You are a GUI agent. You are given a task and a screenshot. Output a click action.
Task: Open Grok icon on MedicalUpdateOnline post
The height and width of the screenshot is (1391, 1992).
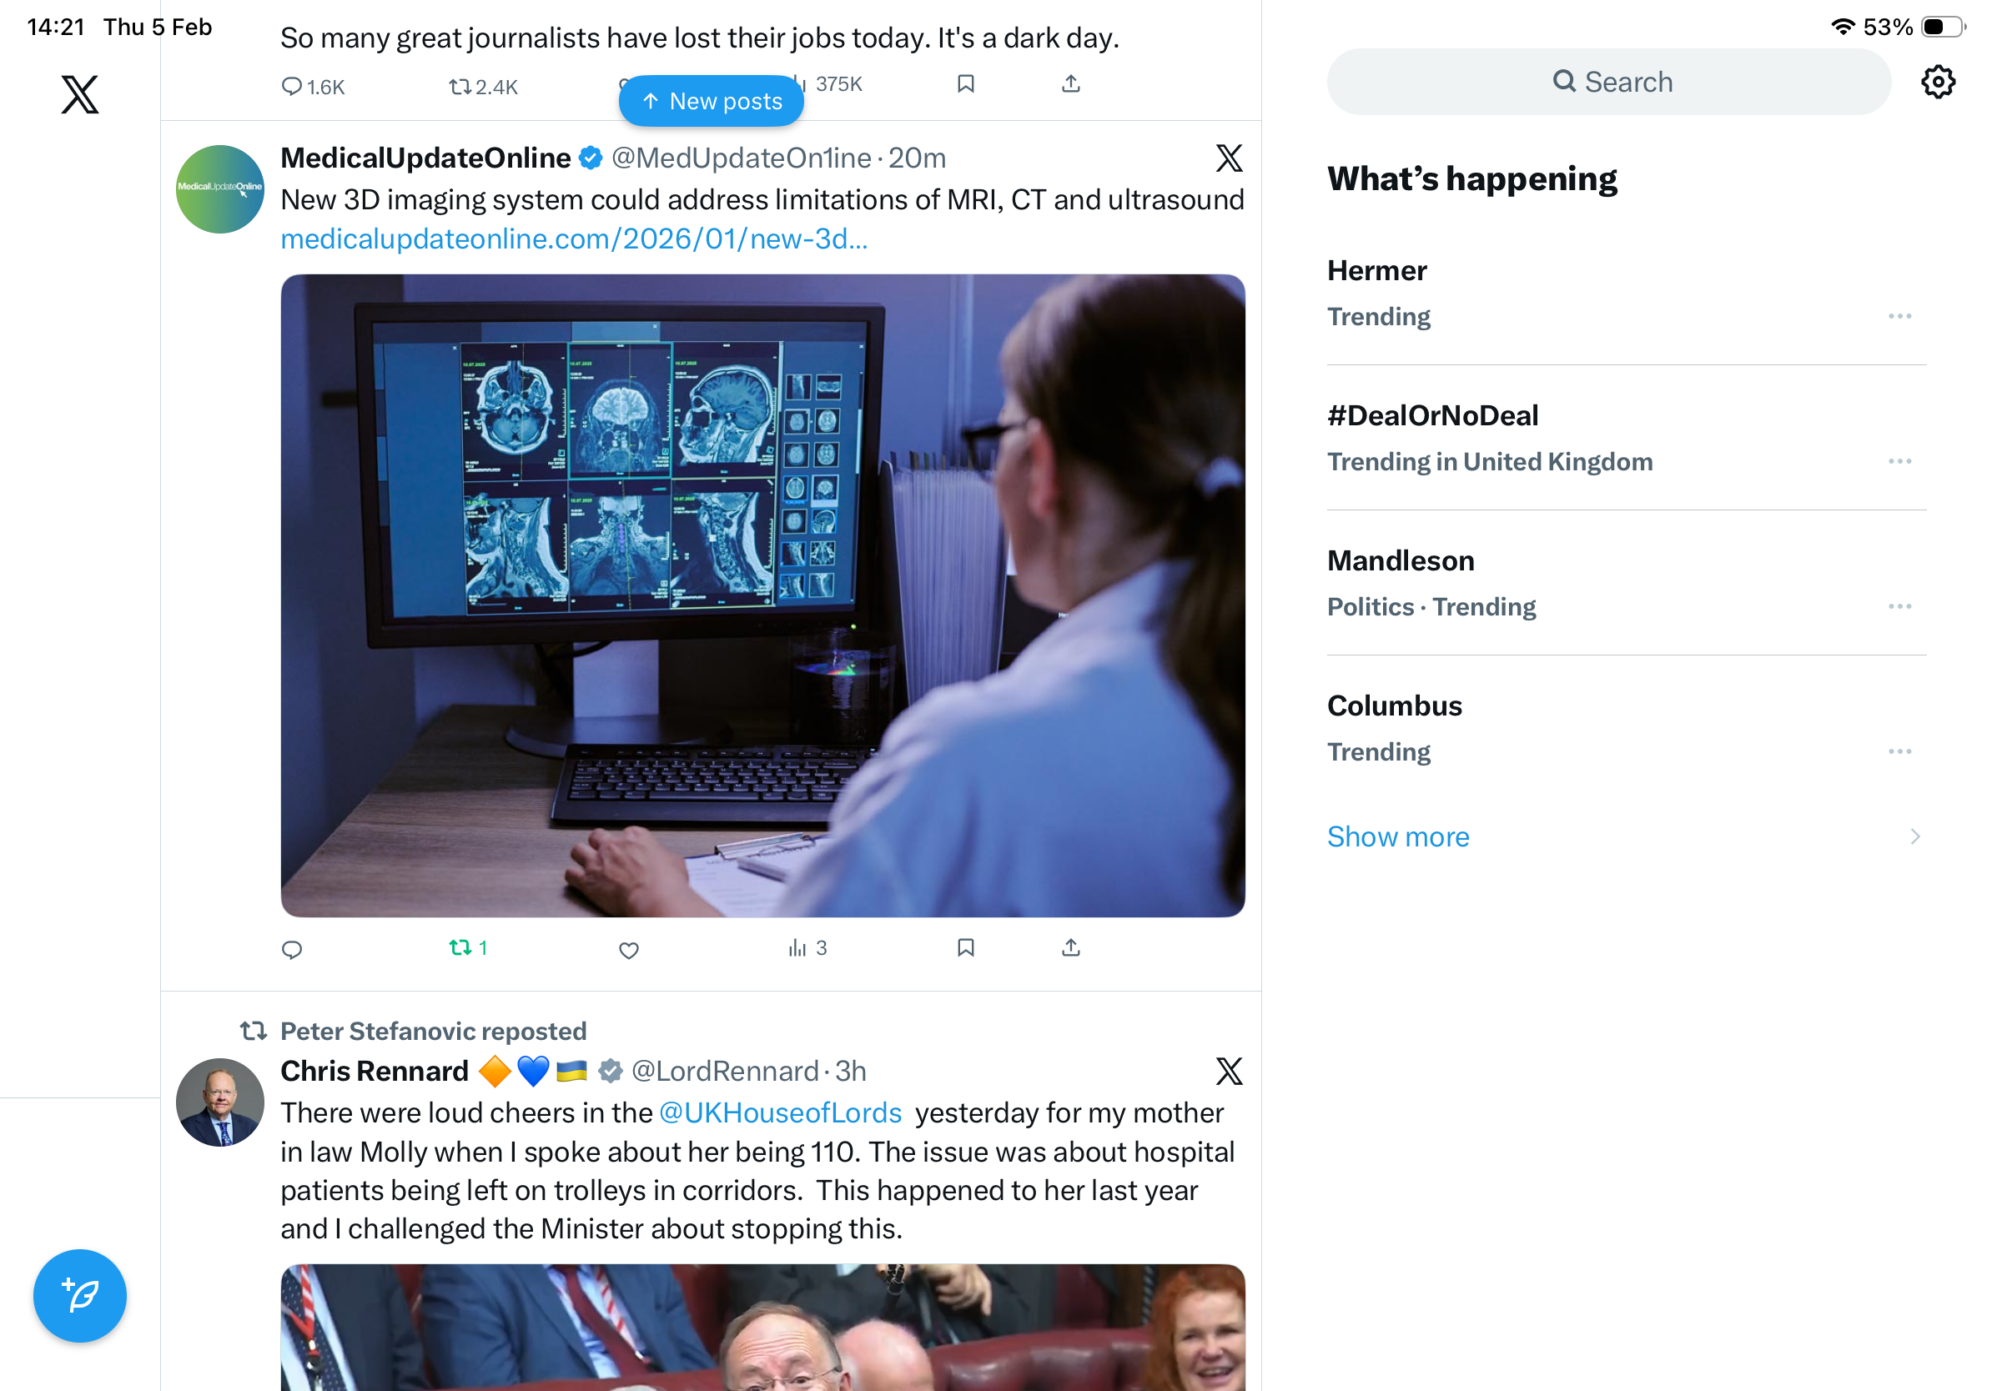click(1229, 158)
